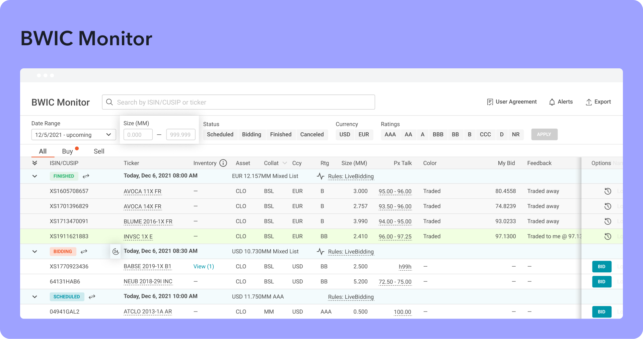Screen dimensions: 643x339
Task: Click the User Agreement document icon
Action: click(x=490, y=102)
